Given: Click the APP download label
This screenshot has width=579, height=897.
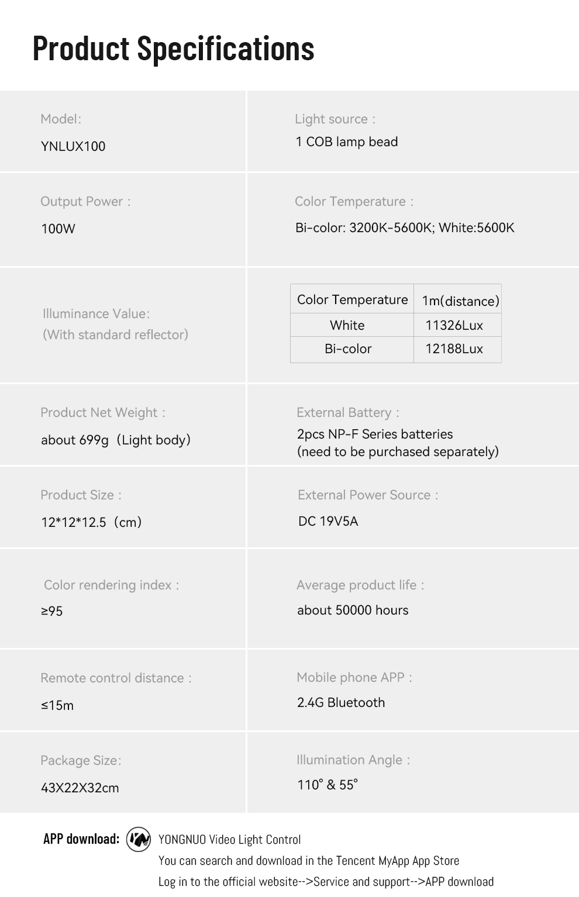Looking at the screenshot, I should (81, 839).
